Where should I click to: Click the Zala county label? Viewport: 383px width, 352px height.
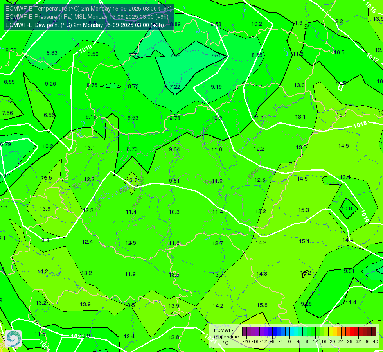(x=99, y=205)
